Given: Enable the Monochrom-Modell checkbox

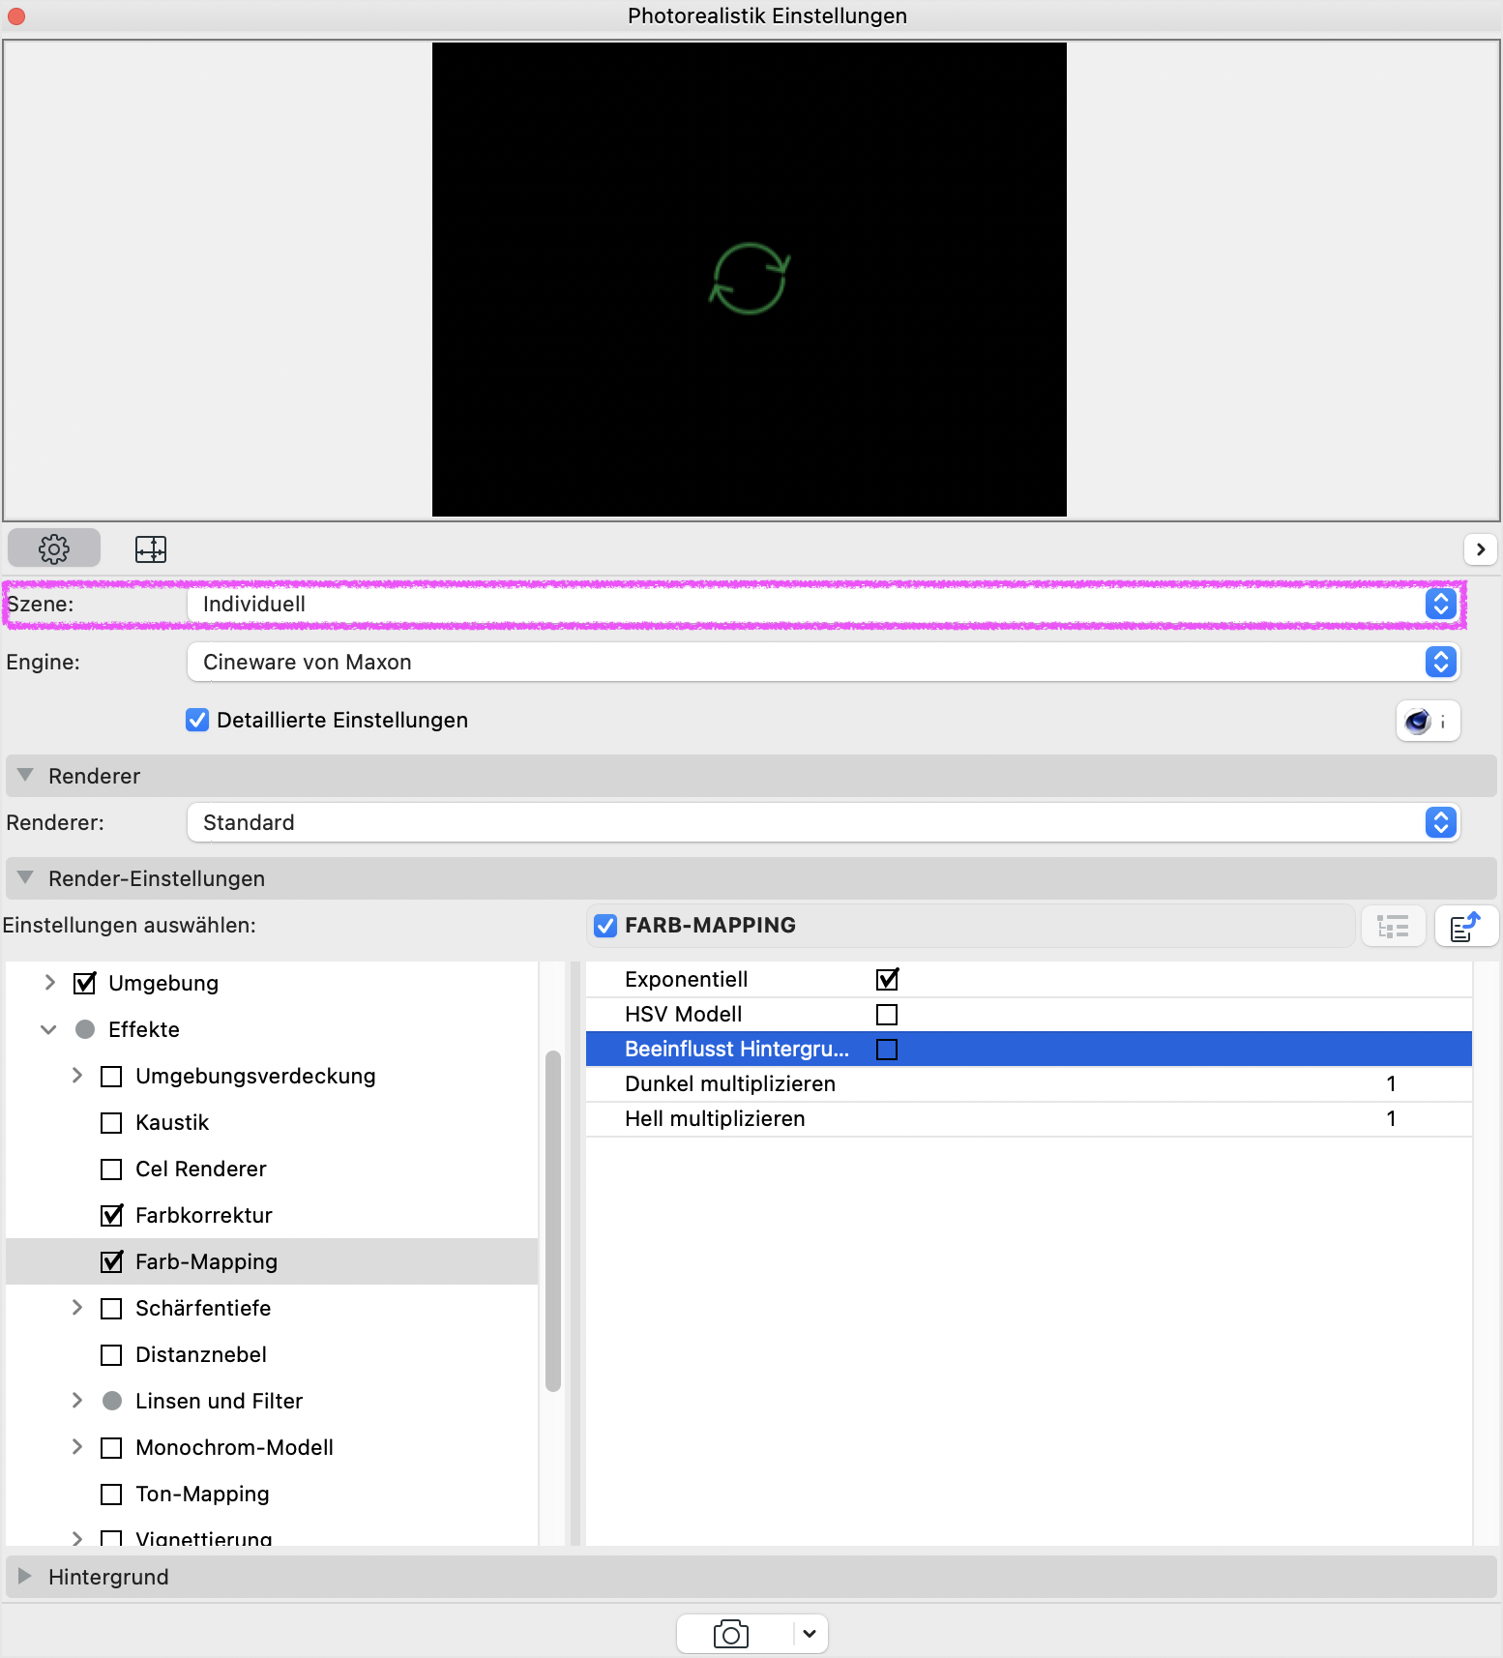Looking at the screenshot, I should [112, 1448].
